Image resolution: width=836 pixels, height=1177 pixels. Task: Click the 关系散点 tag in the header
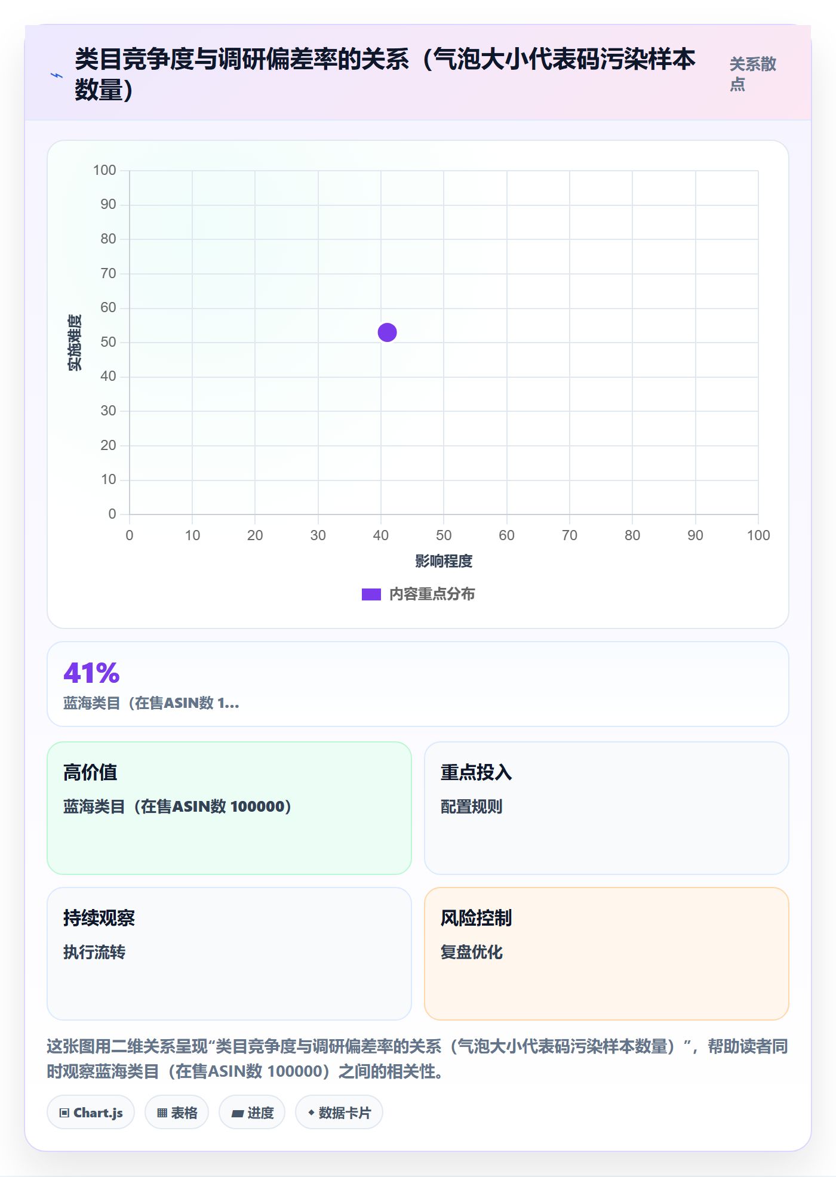point(753,74)
